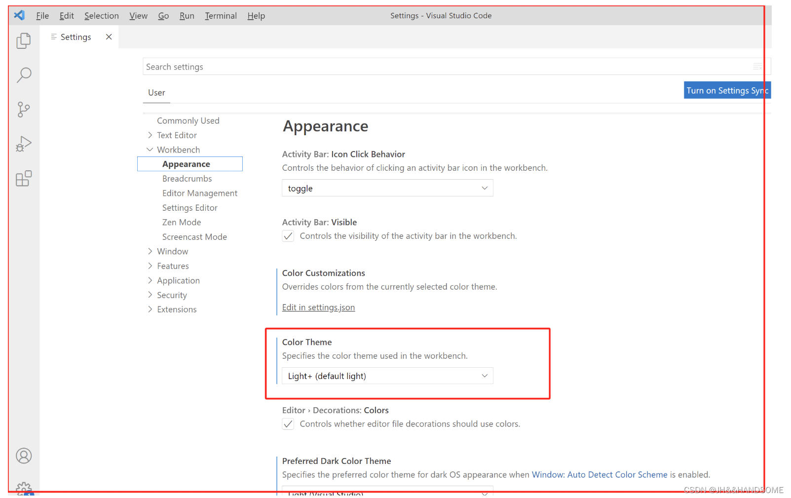Click the Appearance section heading
The height and width of the screenshot is (498, 791).
pyautogui.click(x=326, y=126)
